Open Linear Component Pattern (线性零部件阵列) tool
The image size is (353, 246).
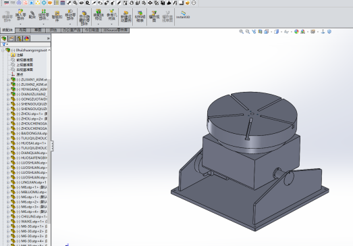pyautogui.click(x=44, y=15)
